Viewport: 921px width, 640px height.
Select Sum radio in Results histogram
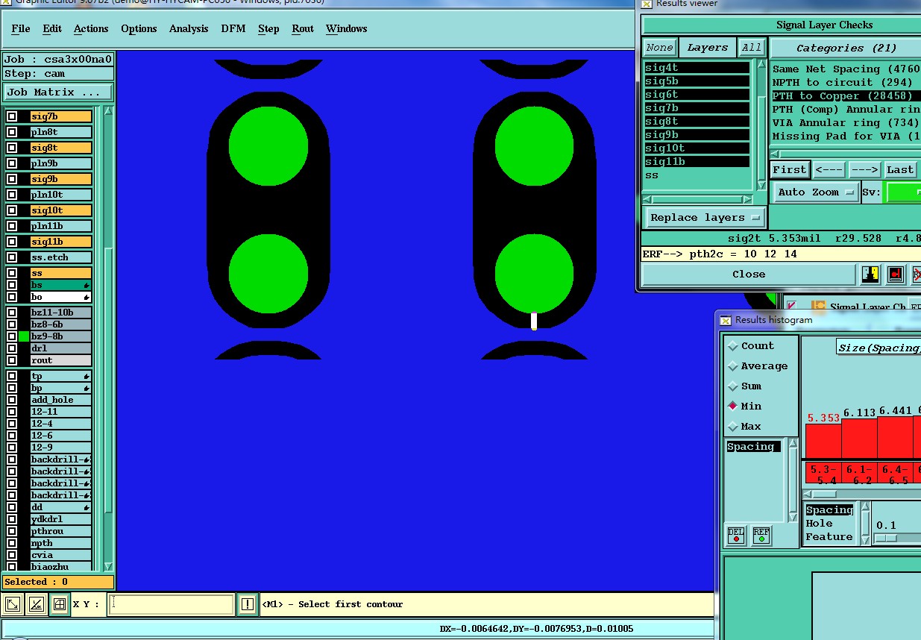point(733,386)
